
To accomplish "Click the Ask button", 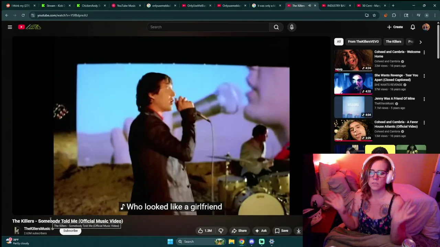I will tap(261, 231).
